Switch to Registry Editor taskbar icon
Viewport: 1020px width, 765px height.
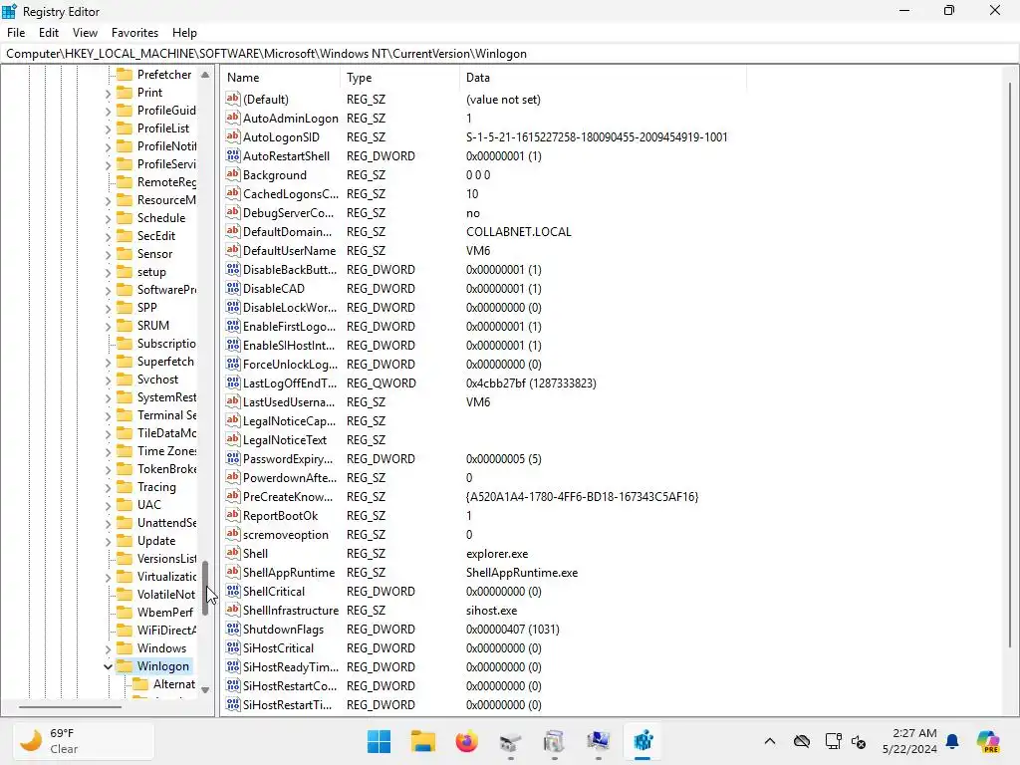[642, 741]
